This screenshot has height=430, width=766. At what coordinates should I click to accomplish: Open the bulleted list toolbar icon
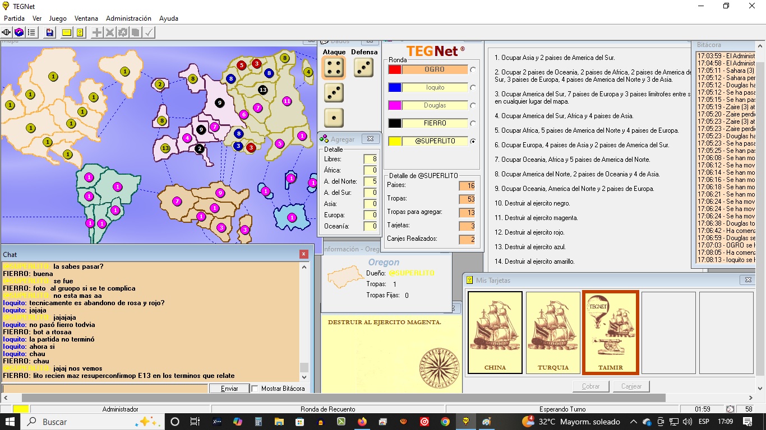coord(31,32)
